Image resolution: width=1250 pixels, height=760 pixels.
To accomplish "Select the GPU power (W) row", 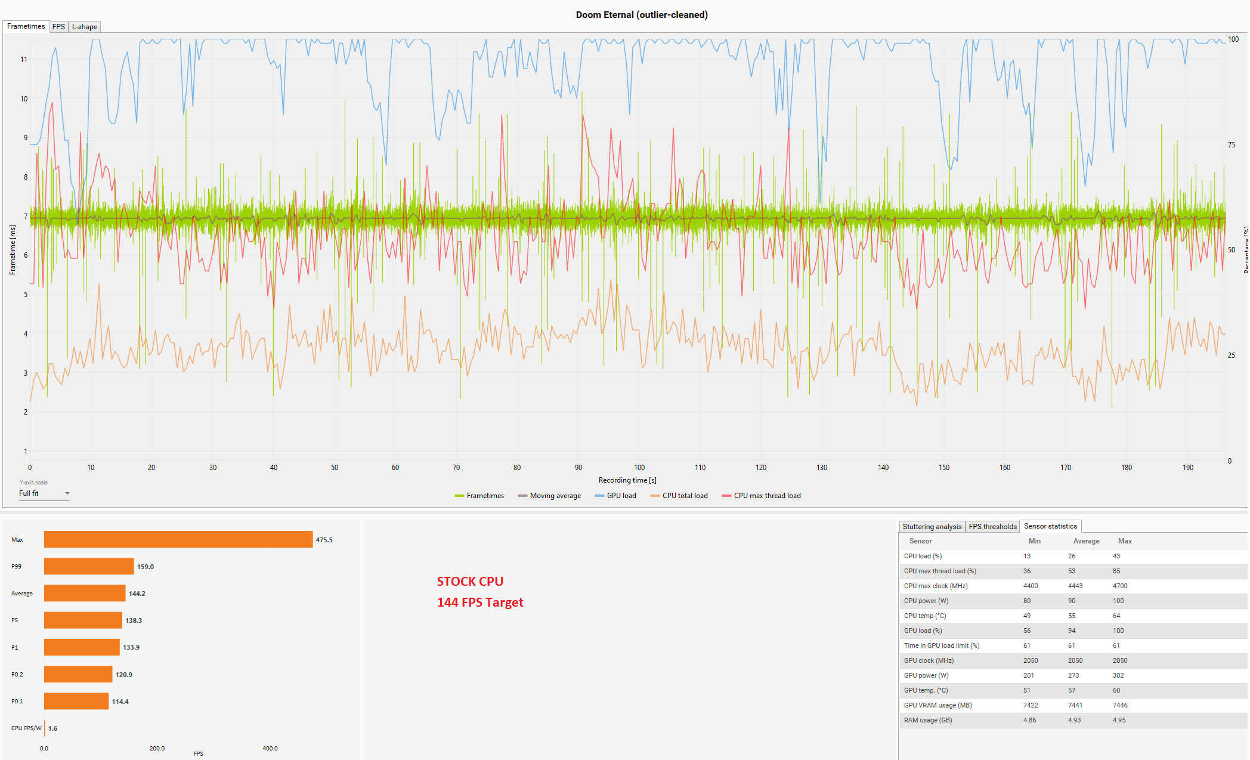I will pos(1073,675).
